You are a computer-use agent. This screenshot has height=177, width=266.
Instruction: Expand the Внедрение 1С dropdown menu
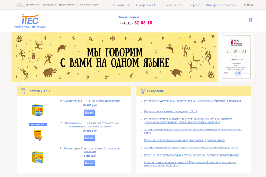(174, 5)
